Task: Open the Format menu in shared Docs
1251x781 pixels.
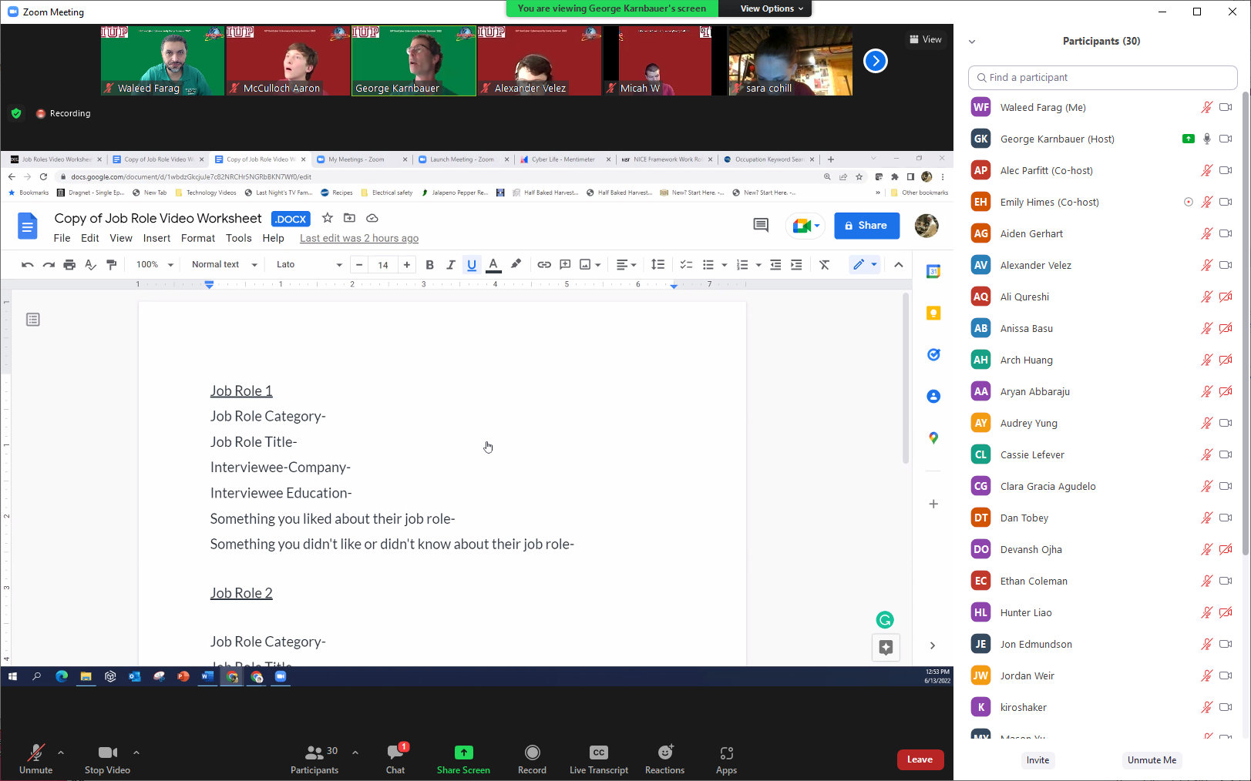Action: click(198, 239)
